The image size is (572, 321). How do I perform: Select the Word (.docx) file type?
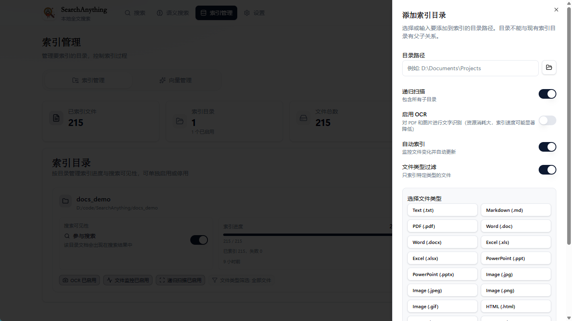[442, 242]
